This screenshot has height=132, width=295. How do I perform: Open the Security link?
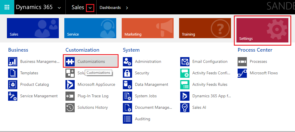(142, 73)
